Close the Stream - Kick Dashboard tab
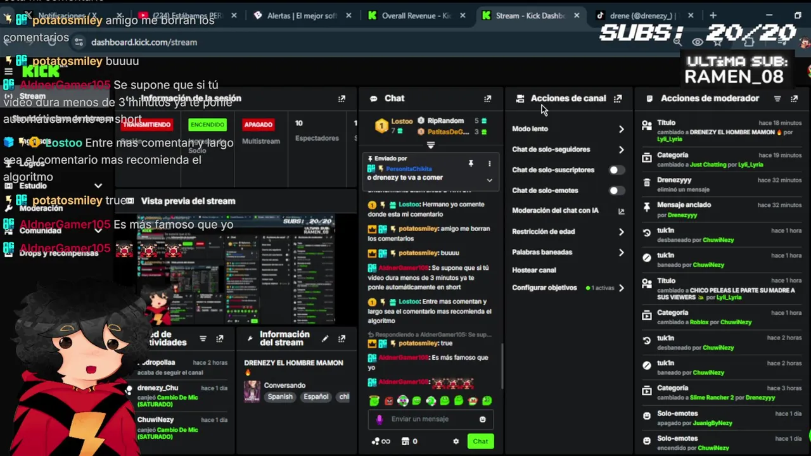Viewport: 811px width, 456px height. tap(577, 15)
